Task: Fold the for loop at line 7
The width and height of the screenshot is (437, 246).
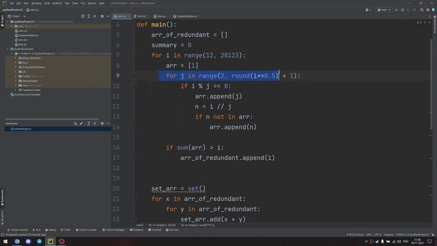Action: tap(134, 55)
